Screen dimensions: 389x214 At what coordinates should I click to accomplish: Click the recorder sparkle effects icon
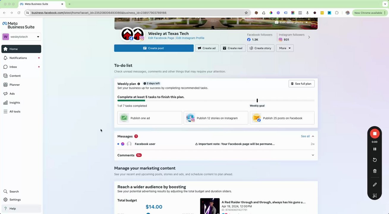coord(375,196)
